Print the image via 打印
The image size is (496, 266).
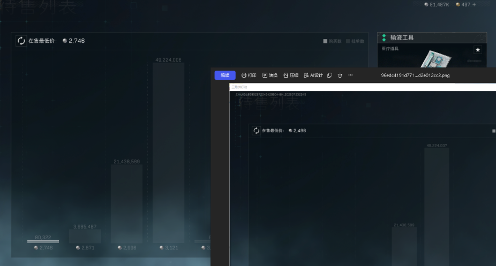(x=249, y=75)
